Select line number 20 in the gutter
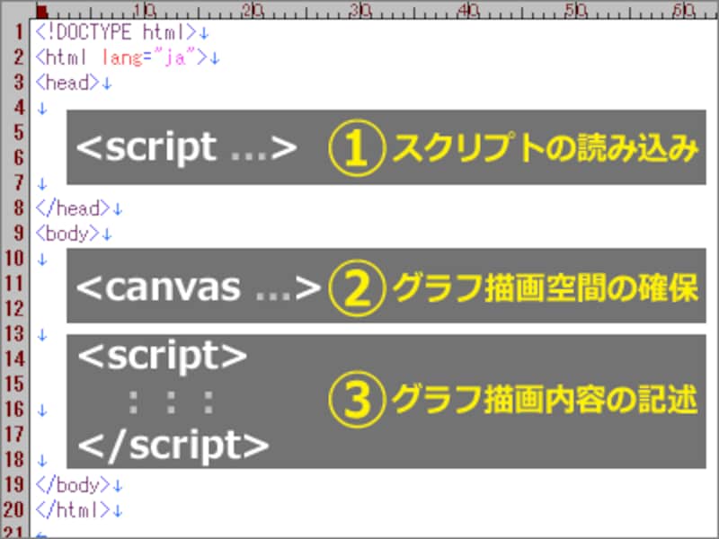The image size is (719, 539). [x=13, y=509]
